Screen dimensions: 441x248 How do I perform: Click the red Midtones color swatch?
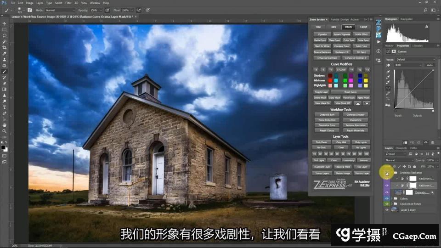coord(329,80)
